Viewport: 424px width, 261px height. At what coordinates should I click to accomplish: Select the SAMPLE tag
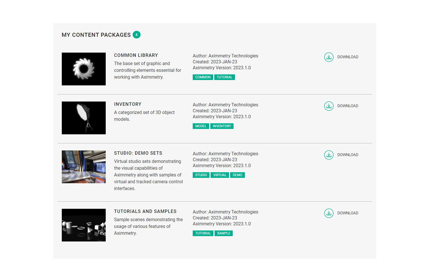coord(224,233)
